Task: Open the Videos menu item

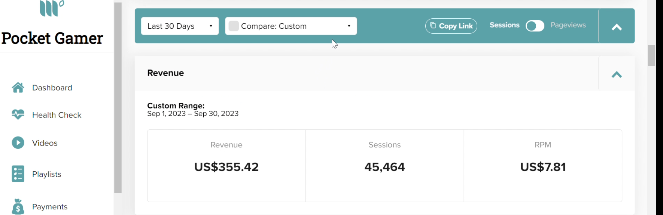Action: click(45, 143)
